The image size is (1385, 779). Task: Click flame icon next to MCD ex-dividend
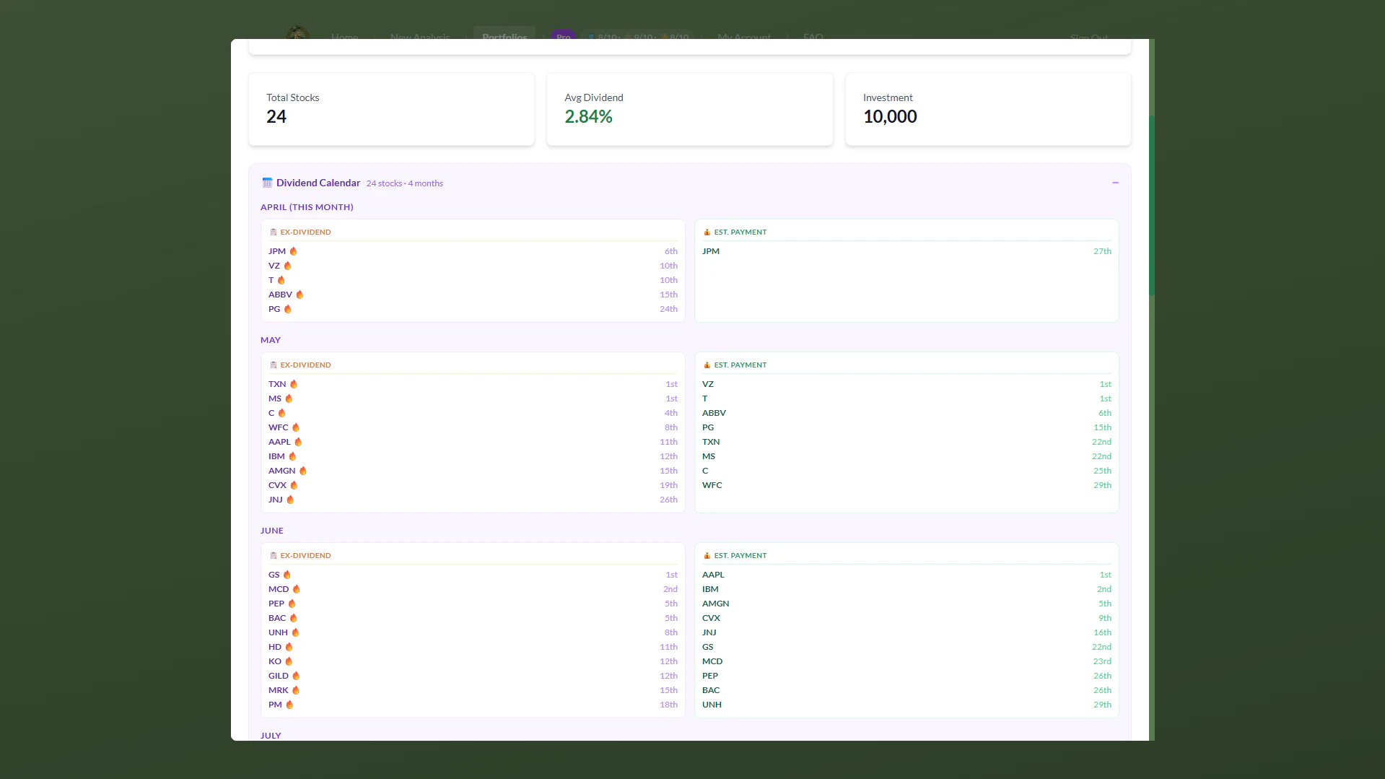point(296,589)
